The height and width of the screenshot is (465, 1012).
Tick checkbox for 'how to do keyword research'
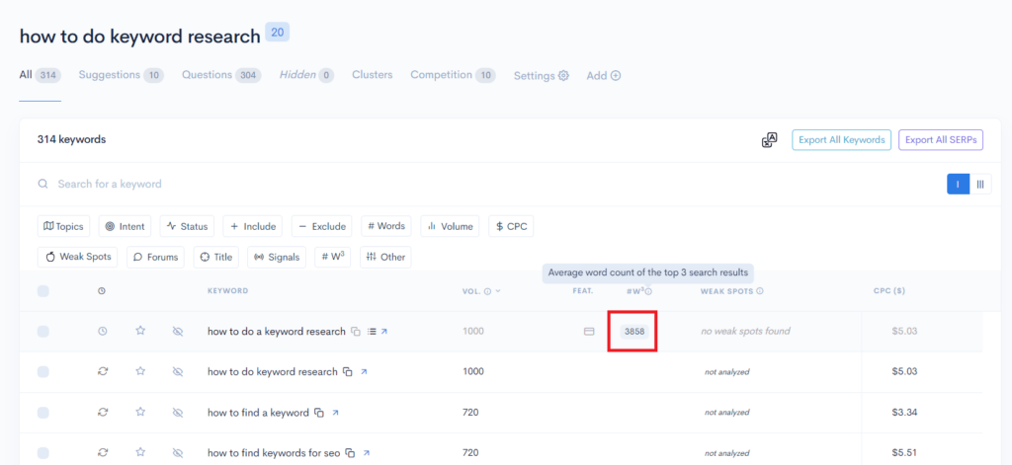click(x=43, y=371)
